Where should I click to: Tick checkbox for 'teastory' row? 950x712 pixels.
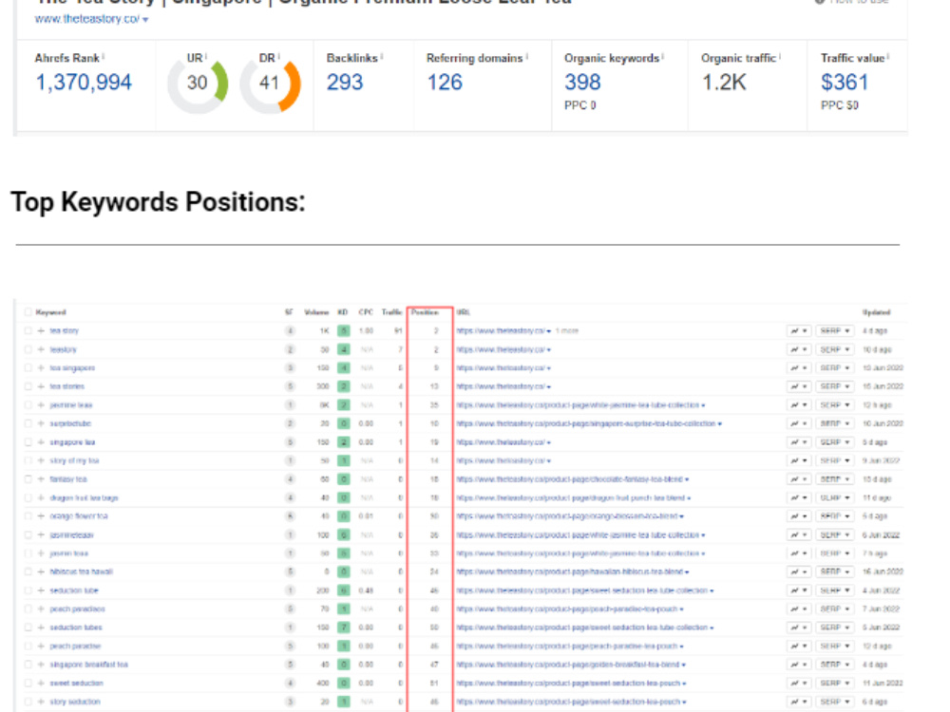(28, 349)
